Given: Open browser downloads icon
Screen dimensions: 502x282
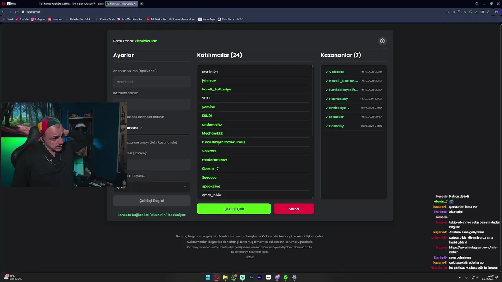Looking at the screenshot, I should coord(477,12).
